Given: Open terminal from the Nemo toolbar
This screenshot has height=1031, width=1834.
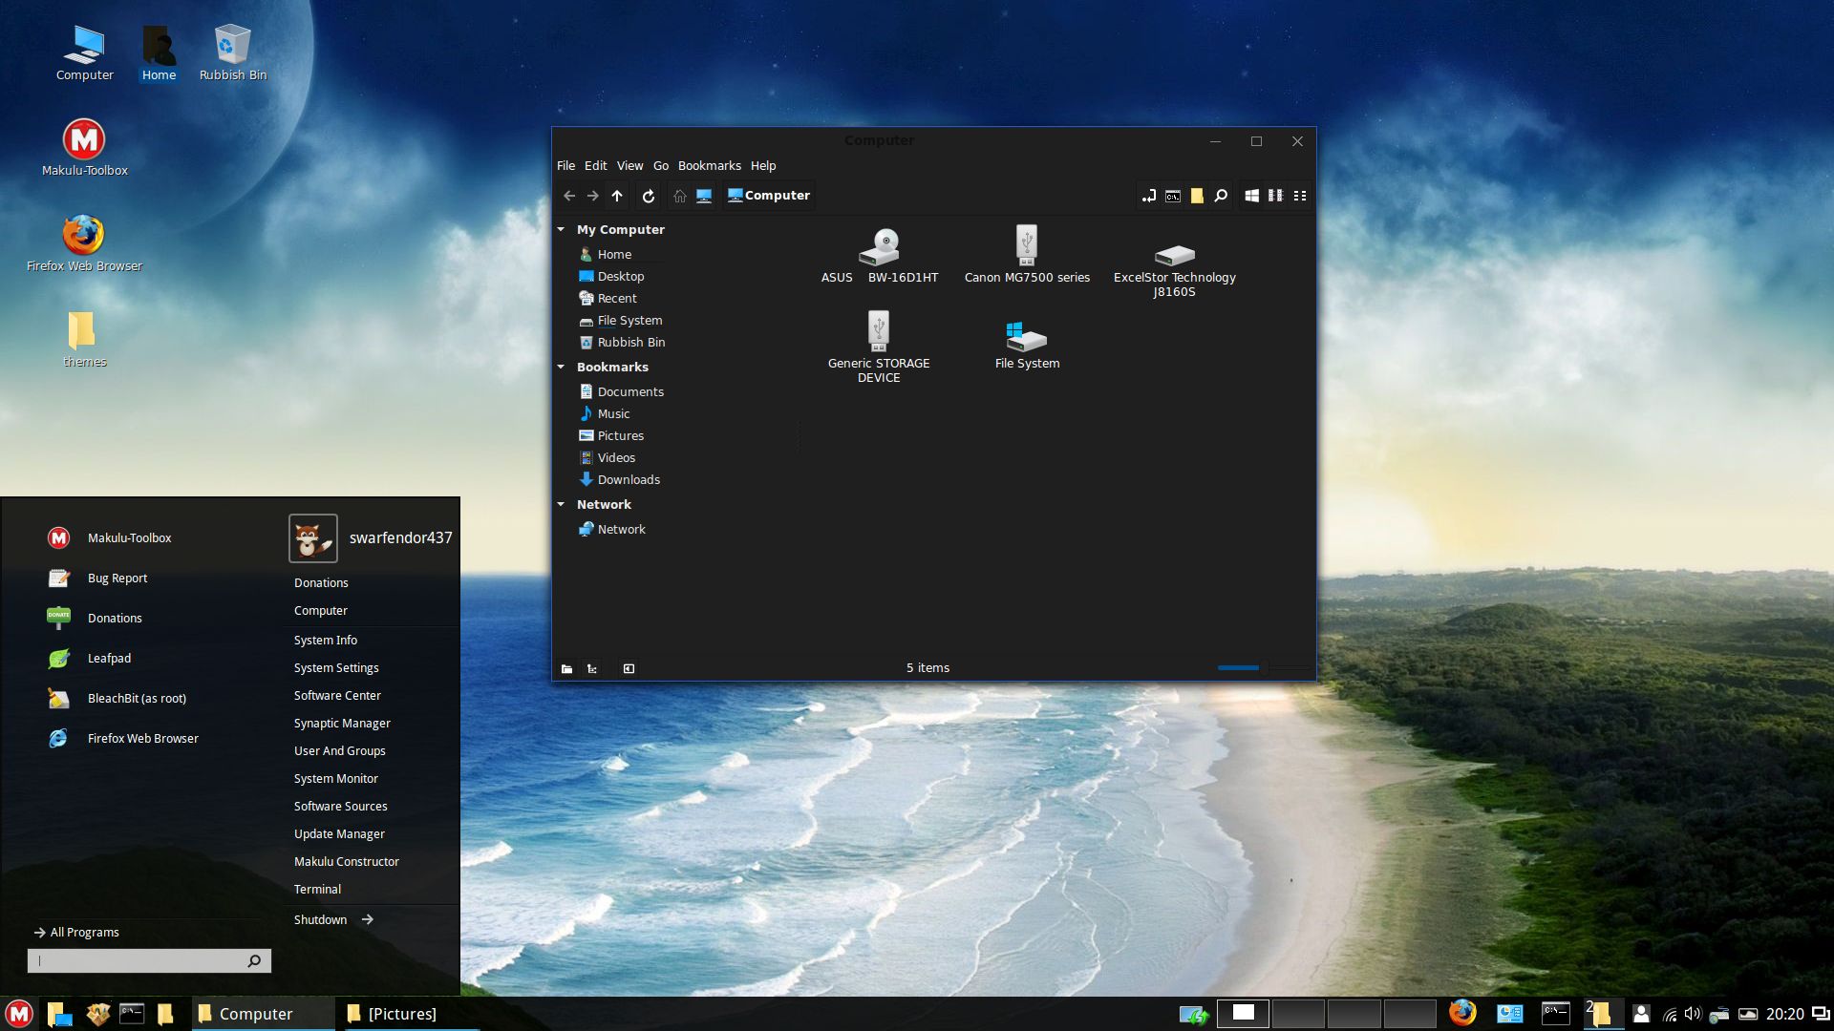Looking at the screenshot, I should coord(1172,196).
